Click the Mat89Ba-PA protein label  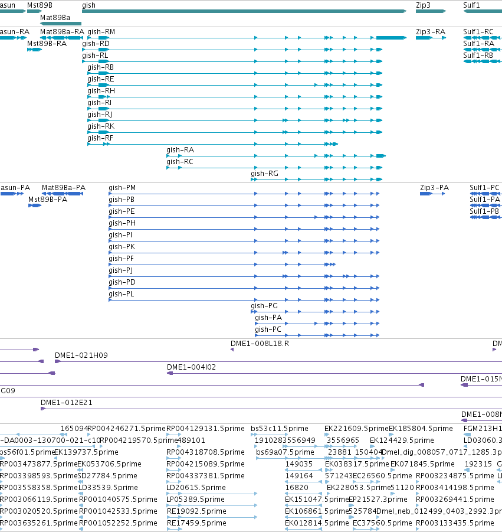[x=64, y=188]
